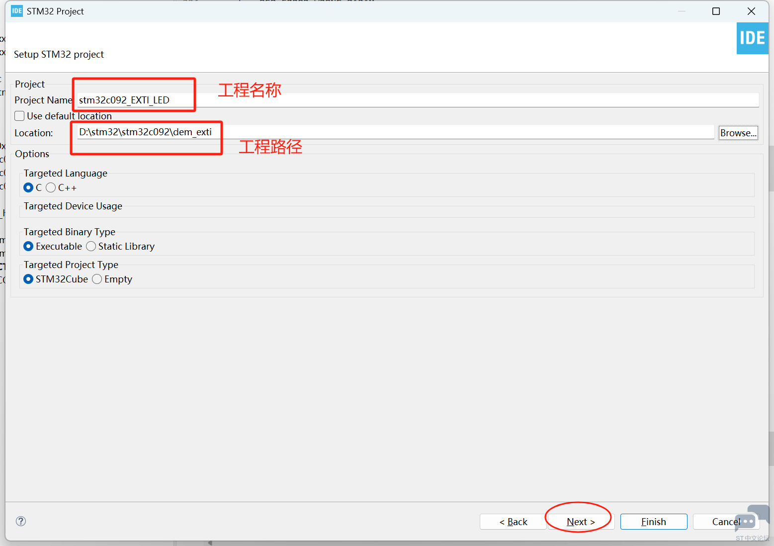Select the STM32Cube project type
Viewport: 774px width, 546px height.
tap(28, 279)
